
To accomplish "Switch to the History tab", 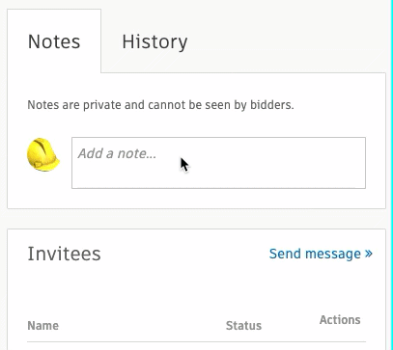I will click(x=154, y=41).
